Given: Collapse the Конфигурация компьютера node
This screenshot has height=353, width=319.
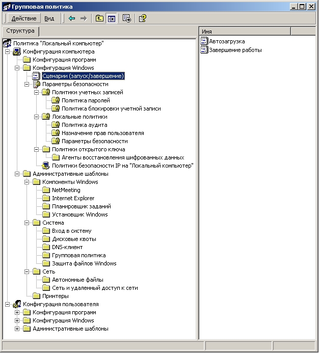Looking at the screenshot, I should click(7, 51).
